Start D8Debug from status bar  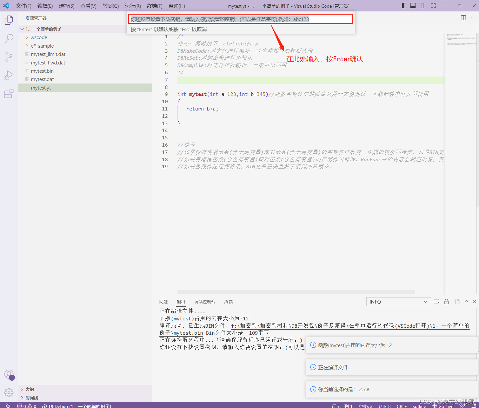(x=77, y=406)
